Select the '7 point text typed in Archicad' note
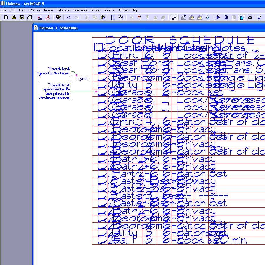The width and height of the screenshot is (265, 265). click(54, 71)
